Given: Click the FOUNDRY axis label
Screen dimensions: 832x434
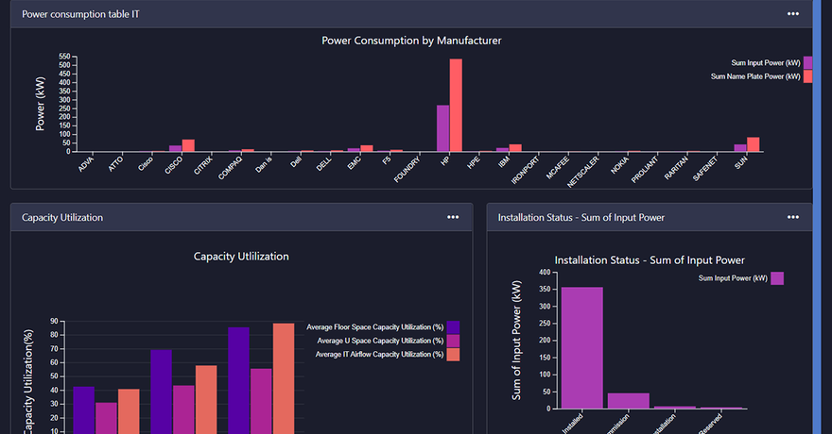Looking at the screenshot, I should (407, 170).
